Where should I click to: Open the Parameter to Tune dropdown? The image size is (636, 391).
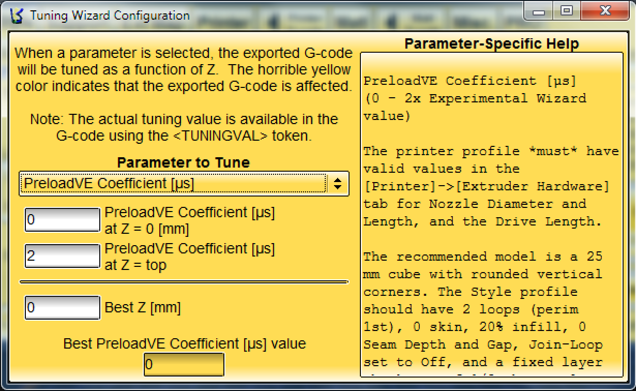tap(174, 184)
